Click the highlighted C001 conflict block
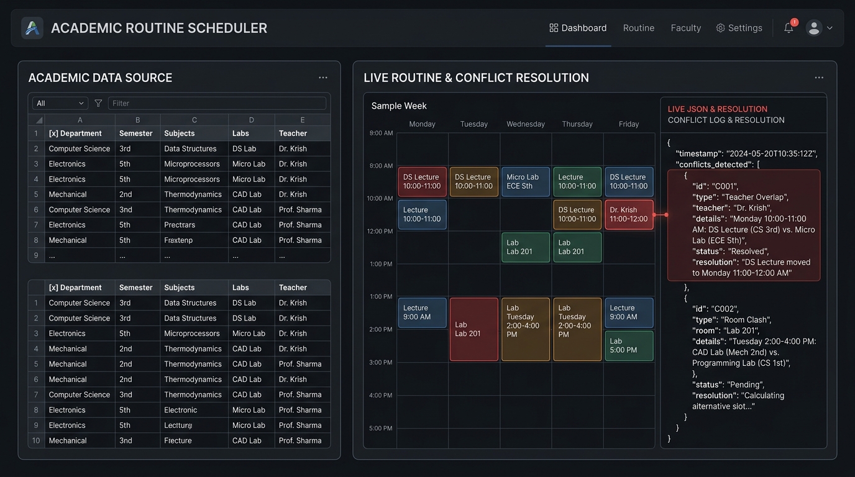This screenshot has height=477, width=855. coord(744,225)
